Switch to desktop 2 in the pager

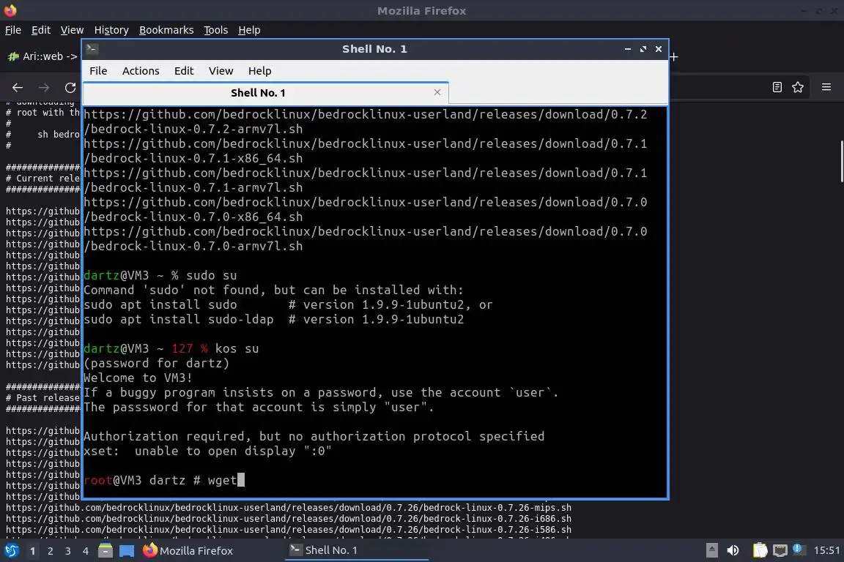pyautogui.click(x=50, y=551)
